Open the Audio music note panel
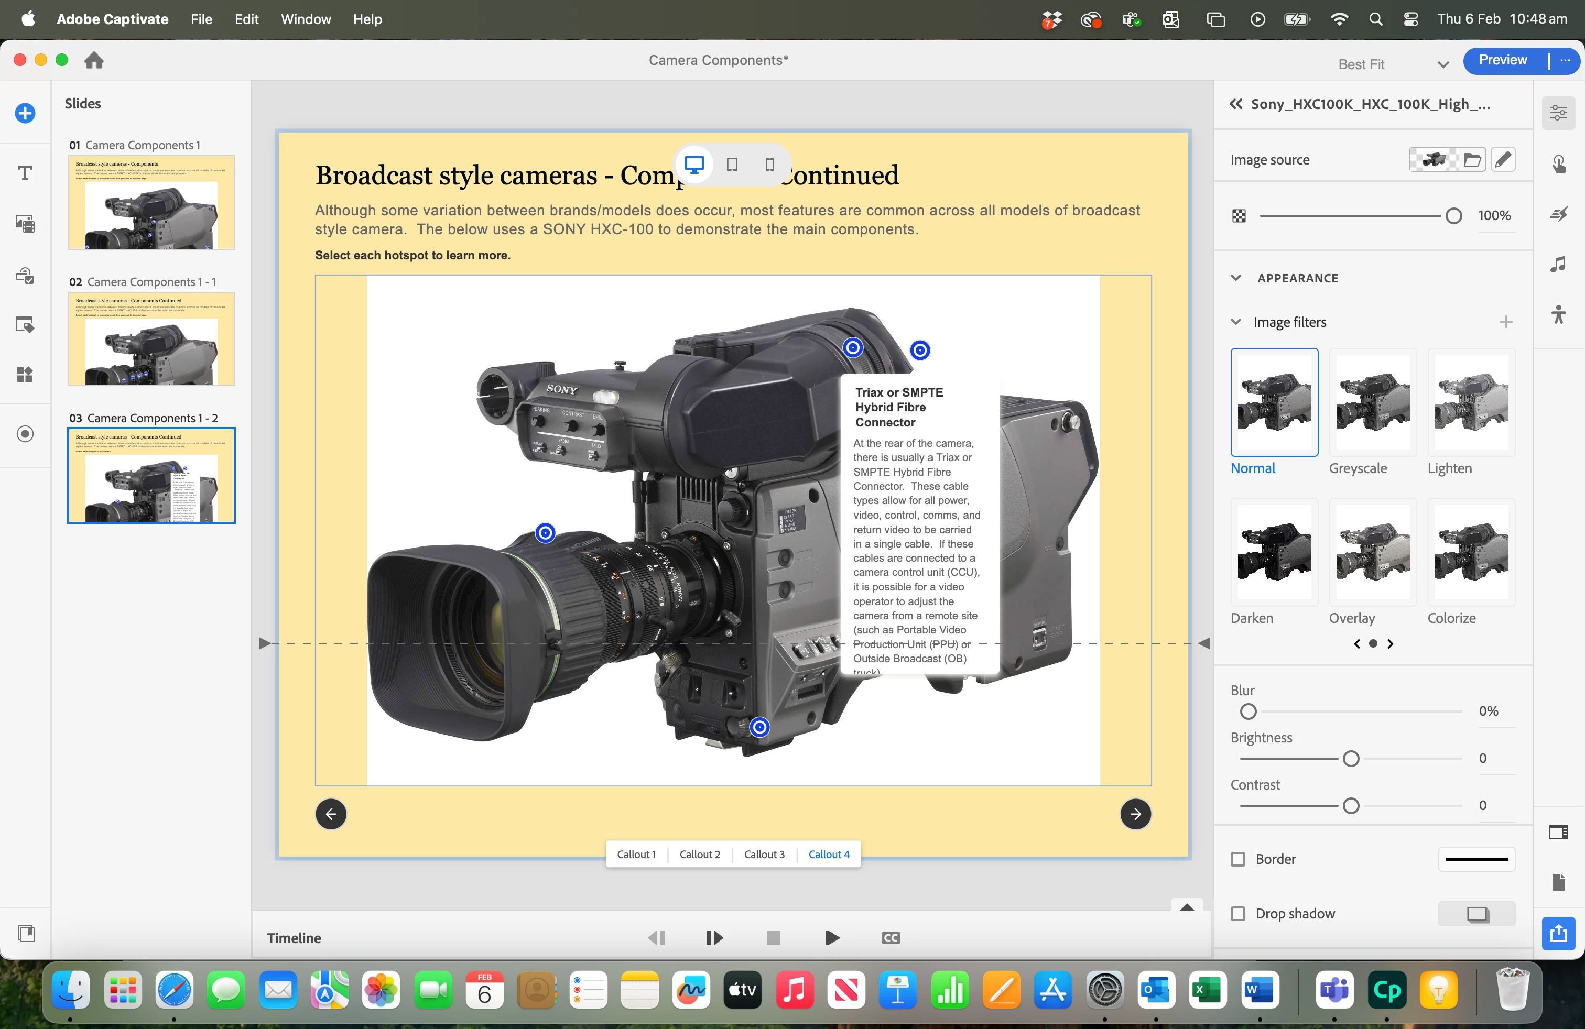 click(1558, 264)
